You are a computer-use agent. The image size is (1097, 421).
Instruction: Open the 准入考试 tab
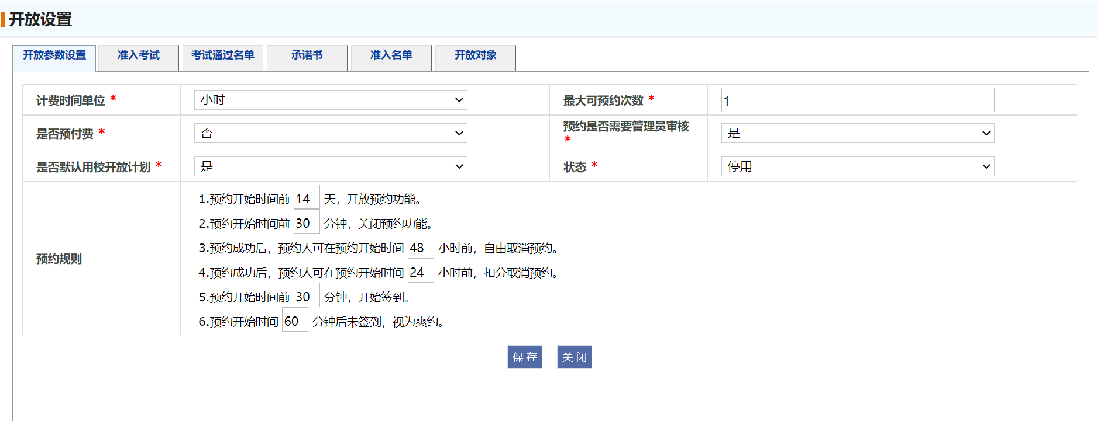[x=139, y=55]
